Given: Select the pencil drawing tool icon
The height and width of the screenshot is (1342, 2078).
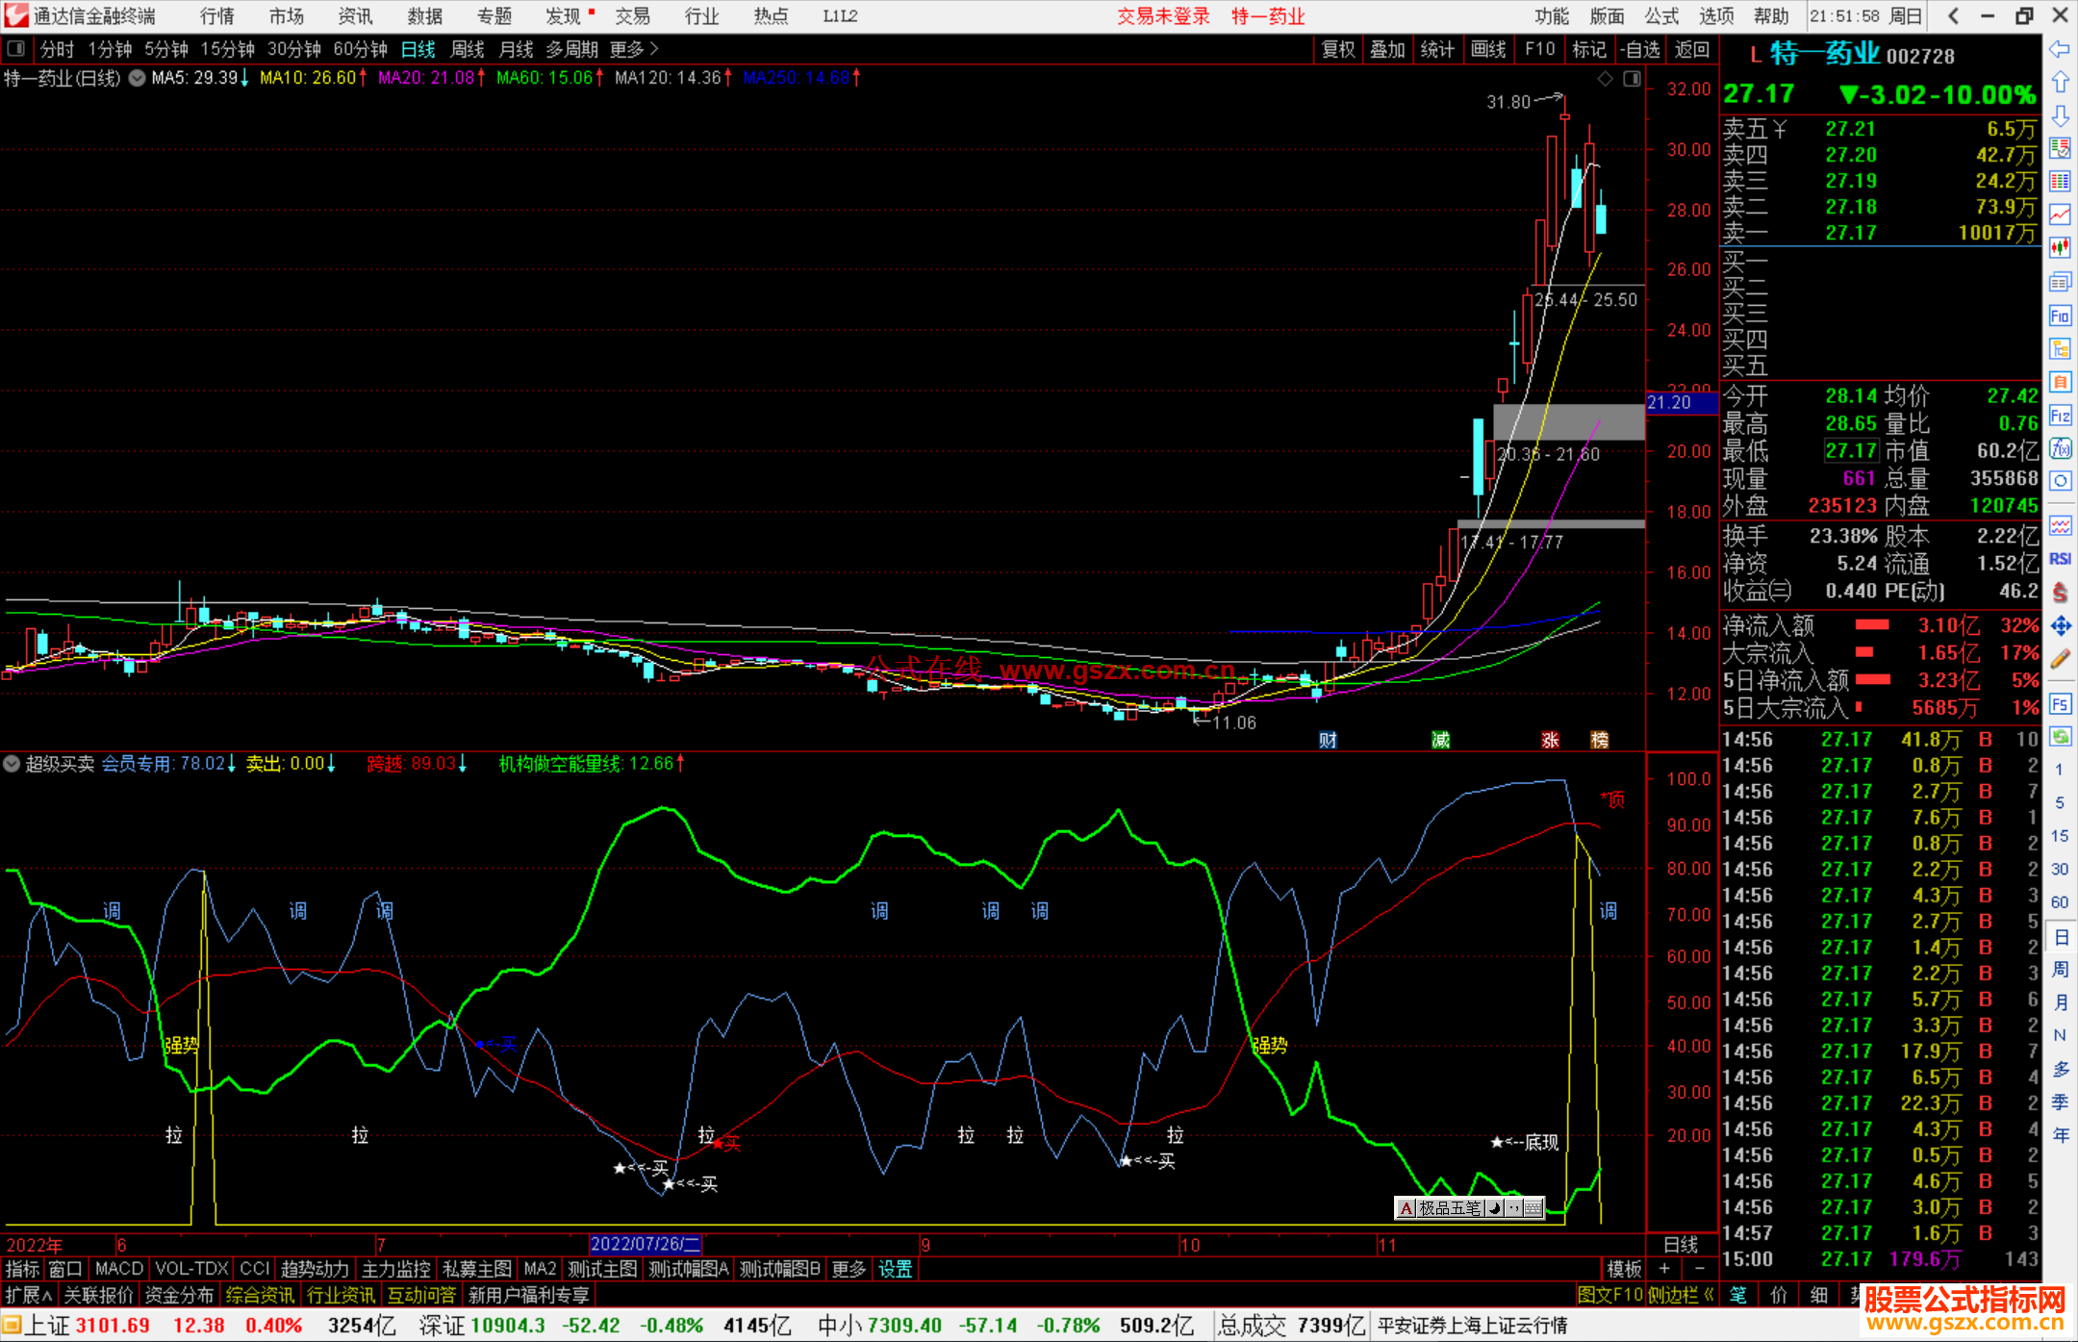Looking at the screenshot, I should (x=2060, y=659).
